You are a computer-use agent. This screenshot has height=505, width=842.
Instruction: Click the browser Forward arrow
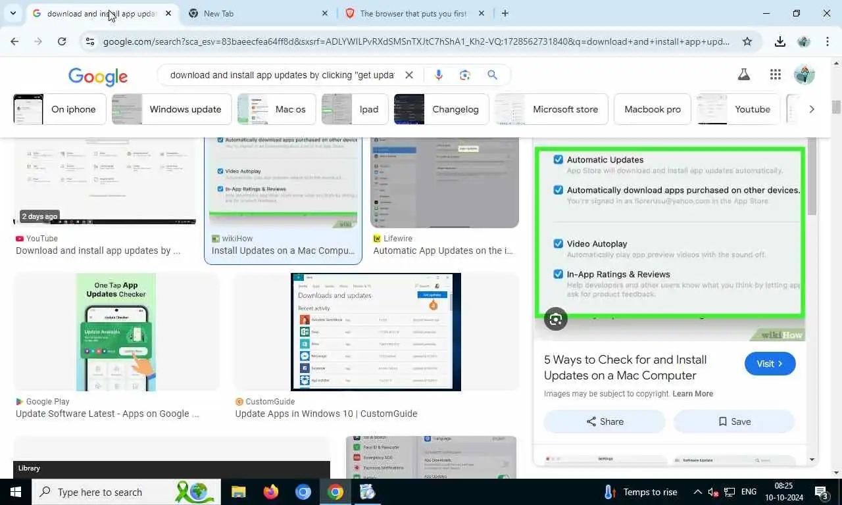(38, 41)
